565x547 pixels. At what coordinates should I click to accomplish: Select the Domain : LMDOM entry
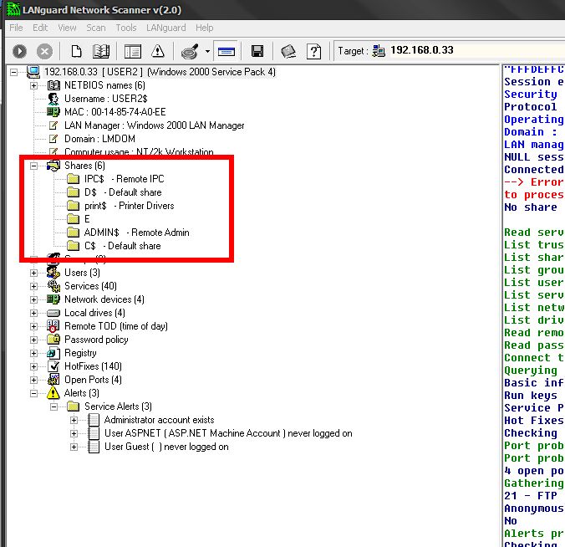coord(99,139)
